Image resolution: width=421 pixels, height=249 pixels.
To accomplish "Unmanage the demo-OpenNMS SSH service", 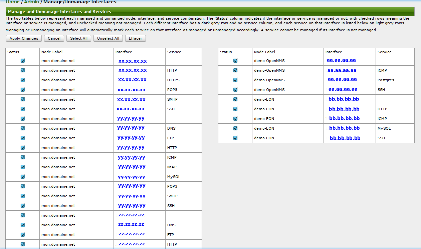I will (x=235, y=90).
